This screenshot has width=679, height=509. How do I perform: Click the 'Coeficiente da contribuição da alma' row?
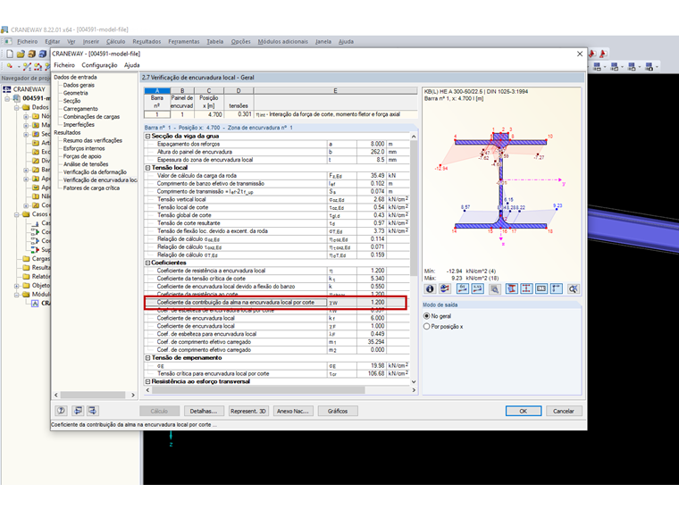(275, 303)
